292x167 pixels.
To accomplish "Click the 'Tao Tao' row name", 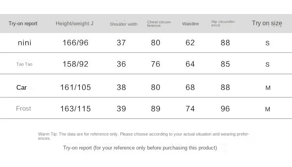I will coord(24,64).
